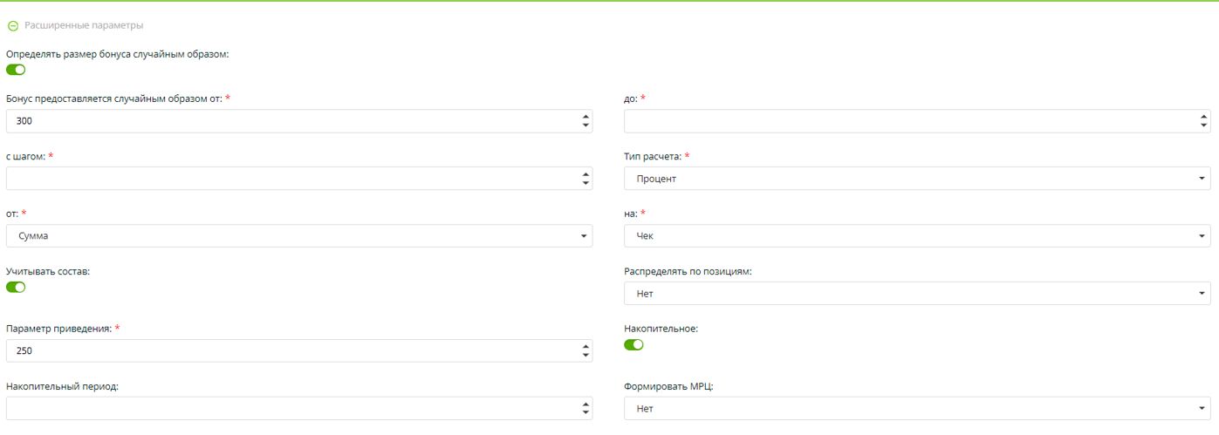
Task: Click the до input field
Action: pos(907,121)
